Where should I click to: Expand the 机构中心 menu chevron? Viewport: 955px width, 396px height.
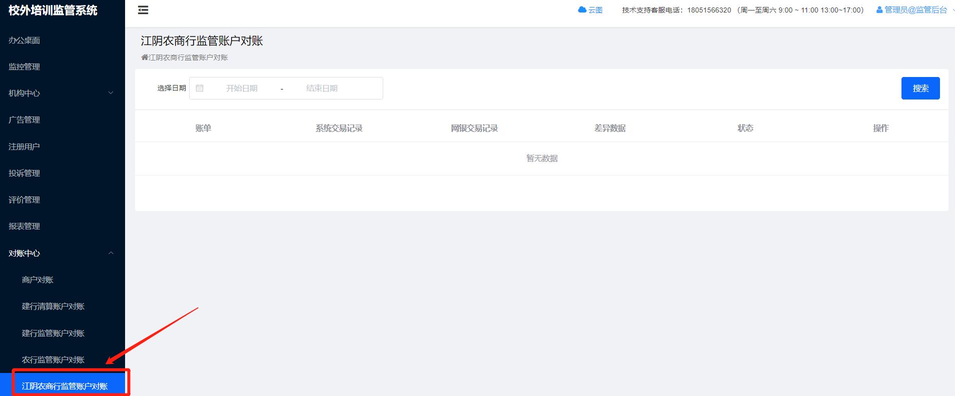111,93
